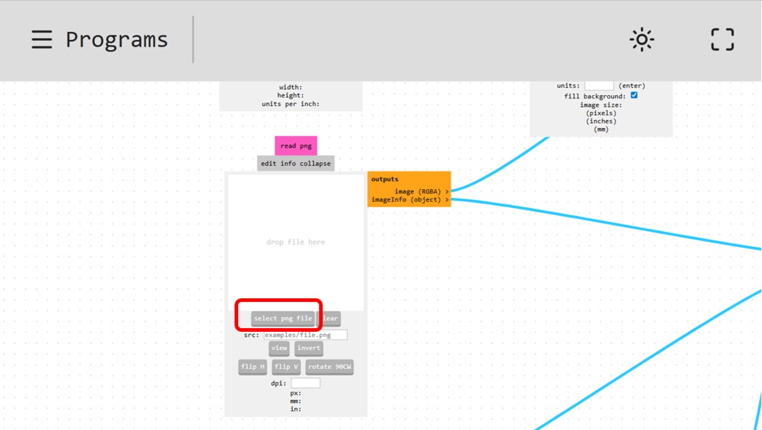
Task: Click the view button
Action: 279,348
